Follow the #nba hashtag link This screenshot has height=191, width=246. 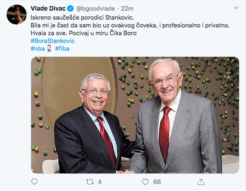pyautogui.click(x=37, y=49)
